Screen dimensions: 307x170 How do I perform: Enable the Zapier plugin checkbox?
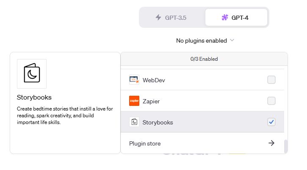click(x=271, y=101)
